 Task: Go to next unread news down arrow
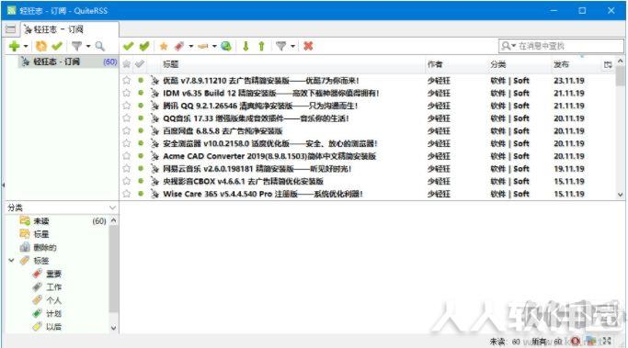point(245,47)
